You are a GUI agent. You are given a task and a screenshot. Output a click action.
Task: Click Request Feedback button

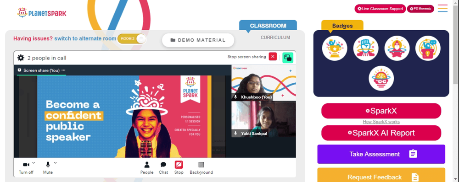pyautogui.click(x=381, y=175)
